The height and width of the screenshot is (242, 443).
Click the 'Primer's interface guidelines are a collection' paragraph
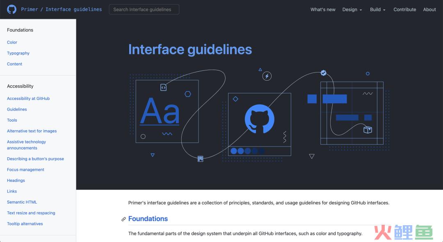[x=259, y=203]
